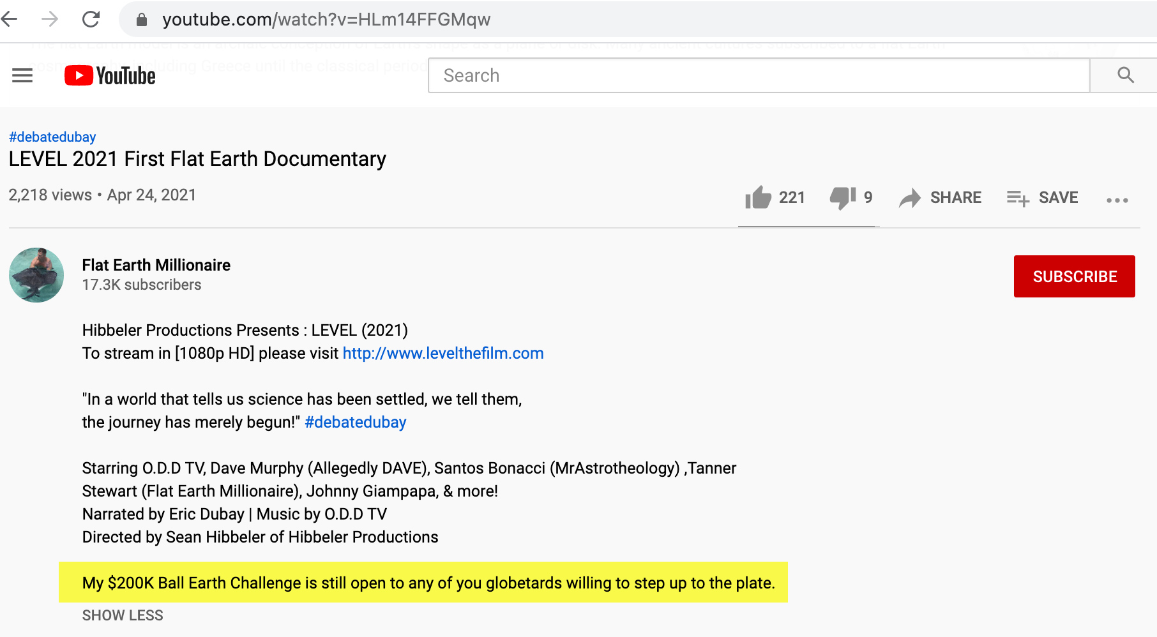
Task: Click the magnifying glass search button
Action: click(x=1125, y=75)
